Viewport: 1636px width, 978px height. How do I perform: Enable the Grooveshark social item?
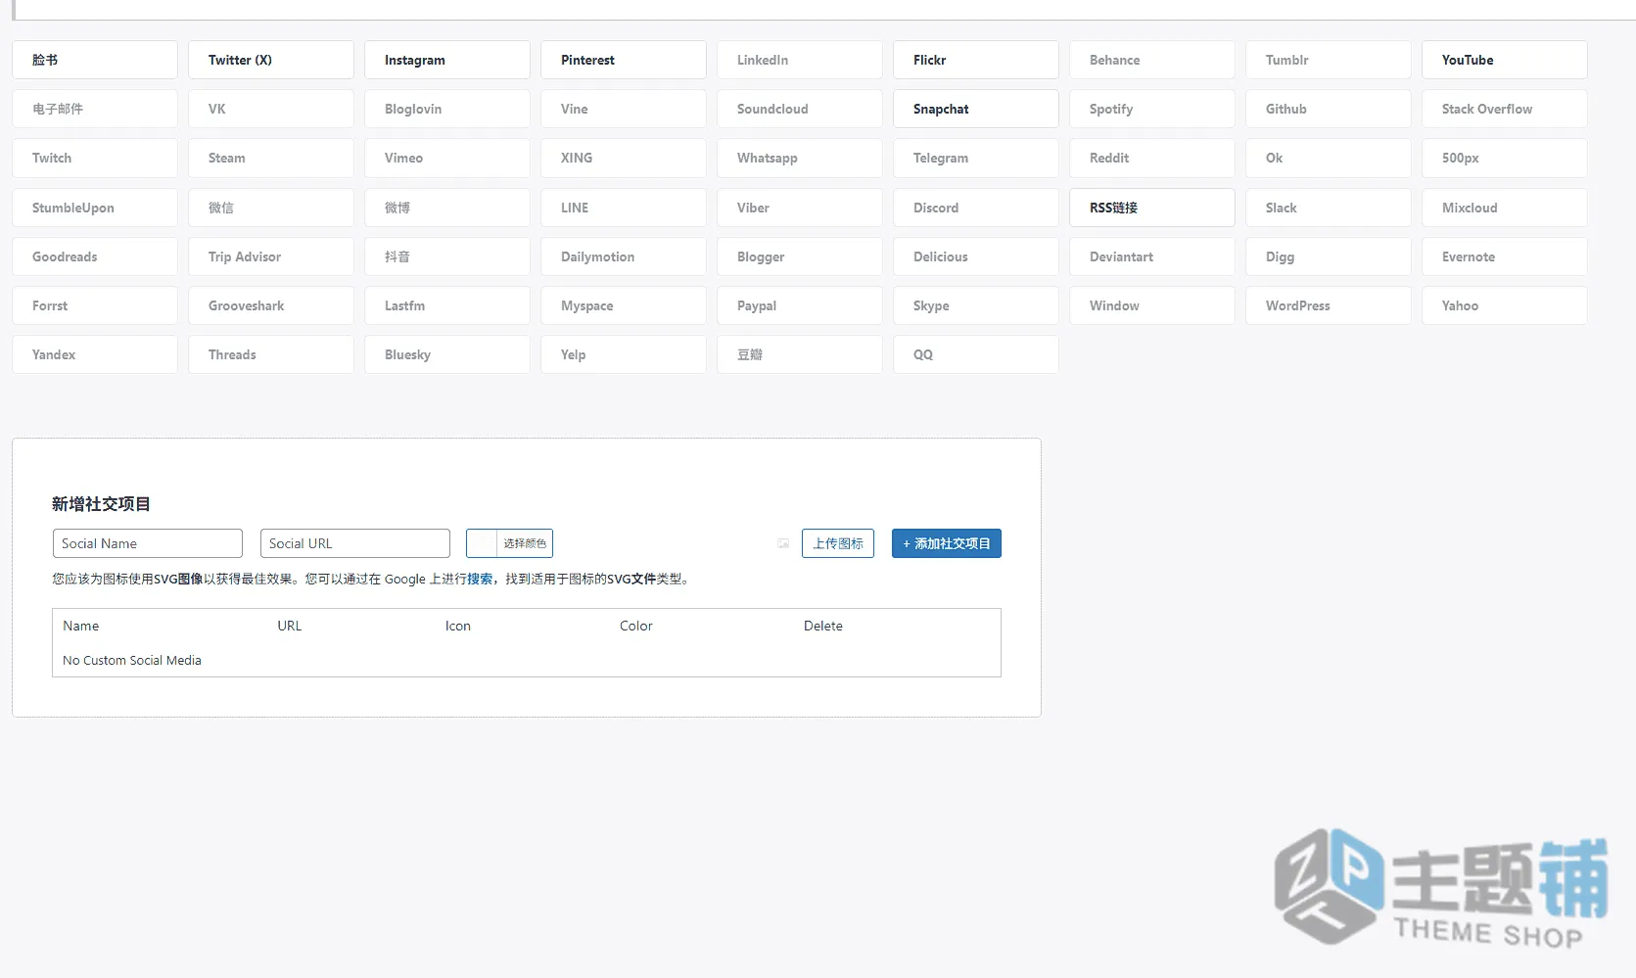(271, 305)
